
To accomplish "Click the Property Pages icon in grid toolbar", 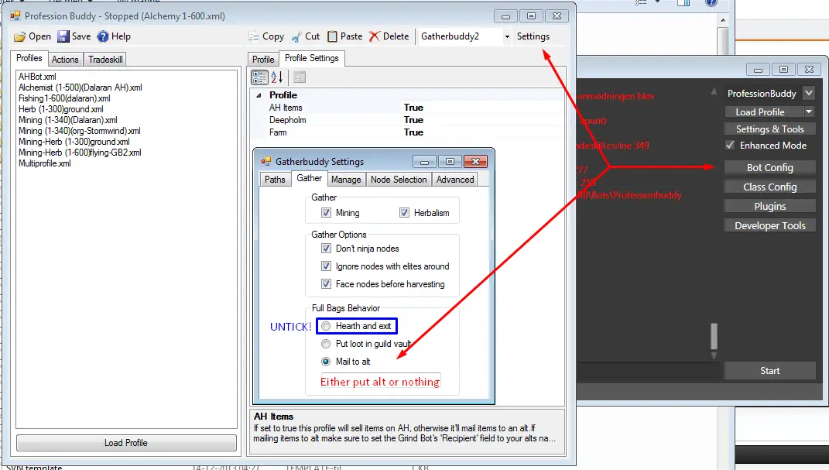I will 300,77.
